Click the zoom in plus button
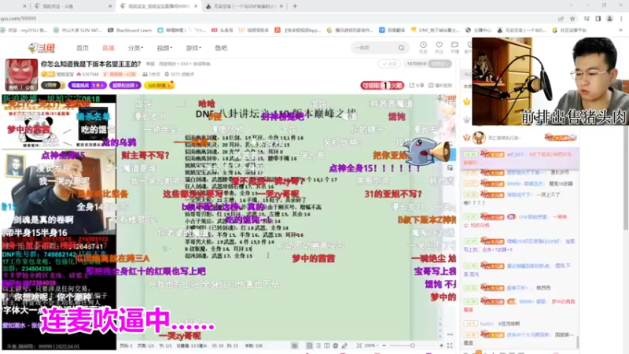The width and height of the screenshot is (629, 354). (x=441, y=345)
